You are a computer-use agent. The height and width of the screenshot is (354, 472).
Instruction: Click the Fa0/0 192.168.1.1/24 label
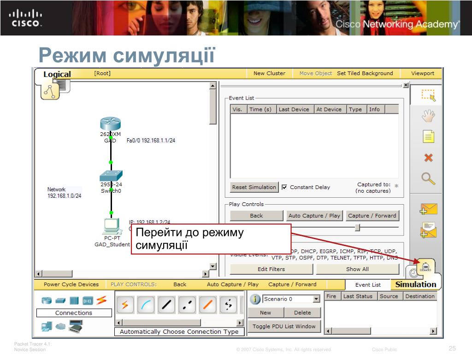pyautogui.click(x=151, y=141)
